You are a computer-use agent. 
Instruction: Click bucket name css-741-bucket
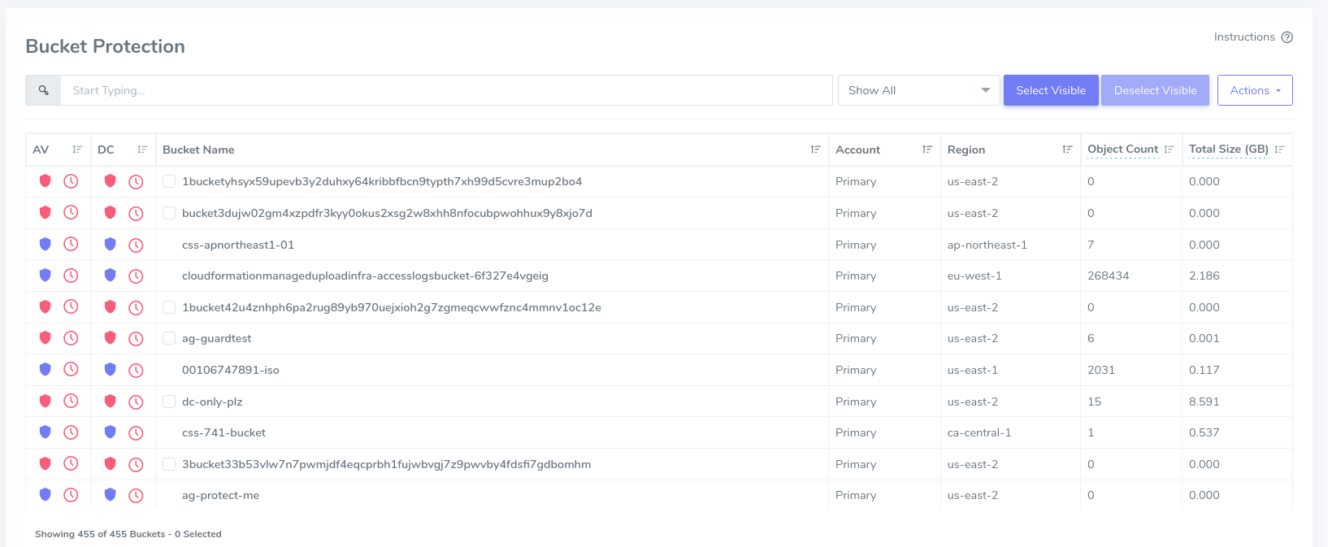coord(224,432)
